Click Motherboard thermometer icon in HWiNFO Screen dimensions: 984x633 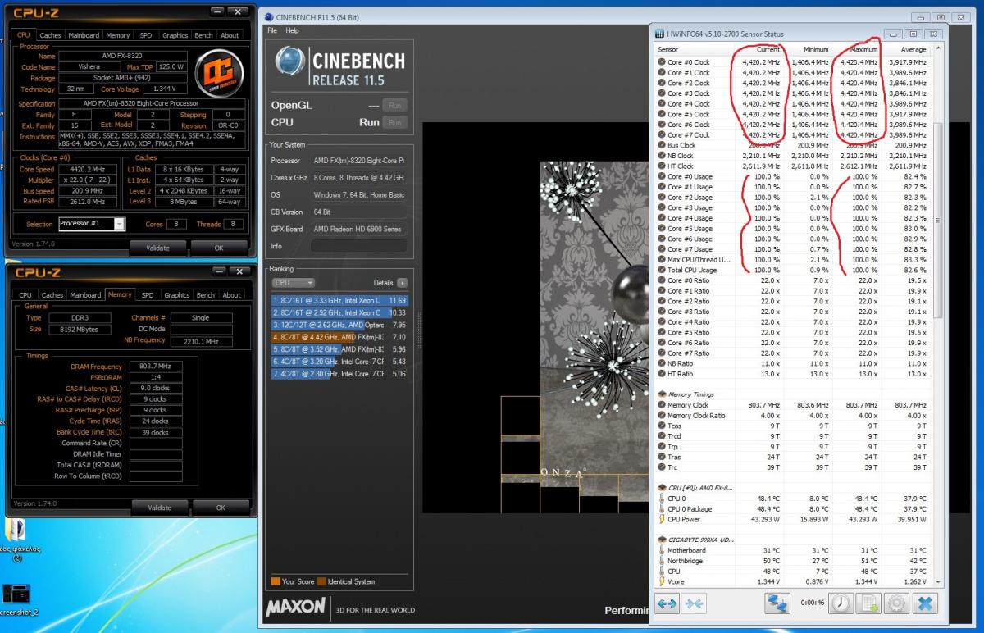tap(662, 550)
